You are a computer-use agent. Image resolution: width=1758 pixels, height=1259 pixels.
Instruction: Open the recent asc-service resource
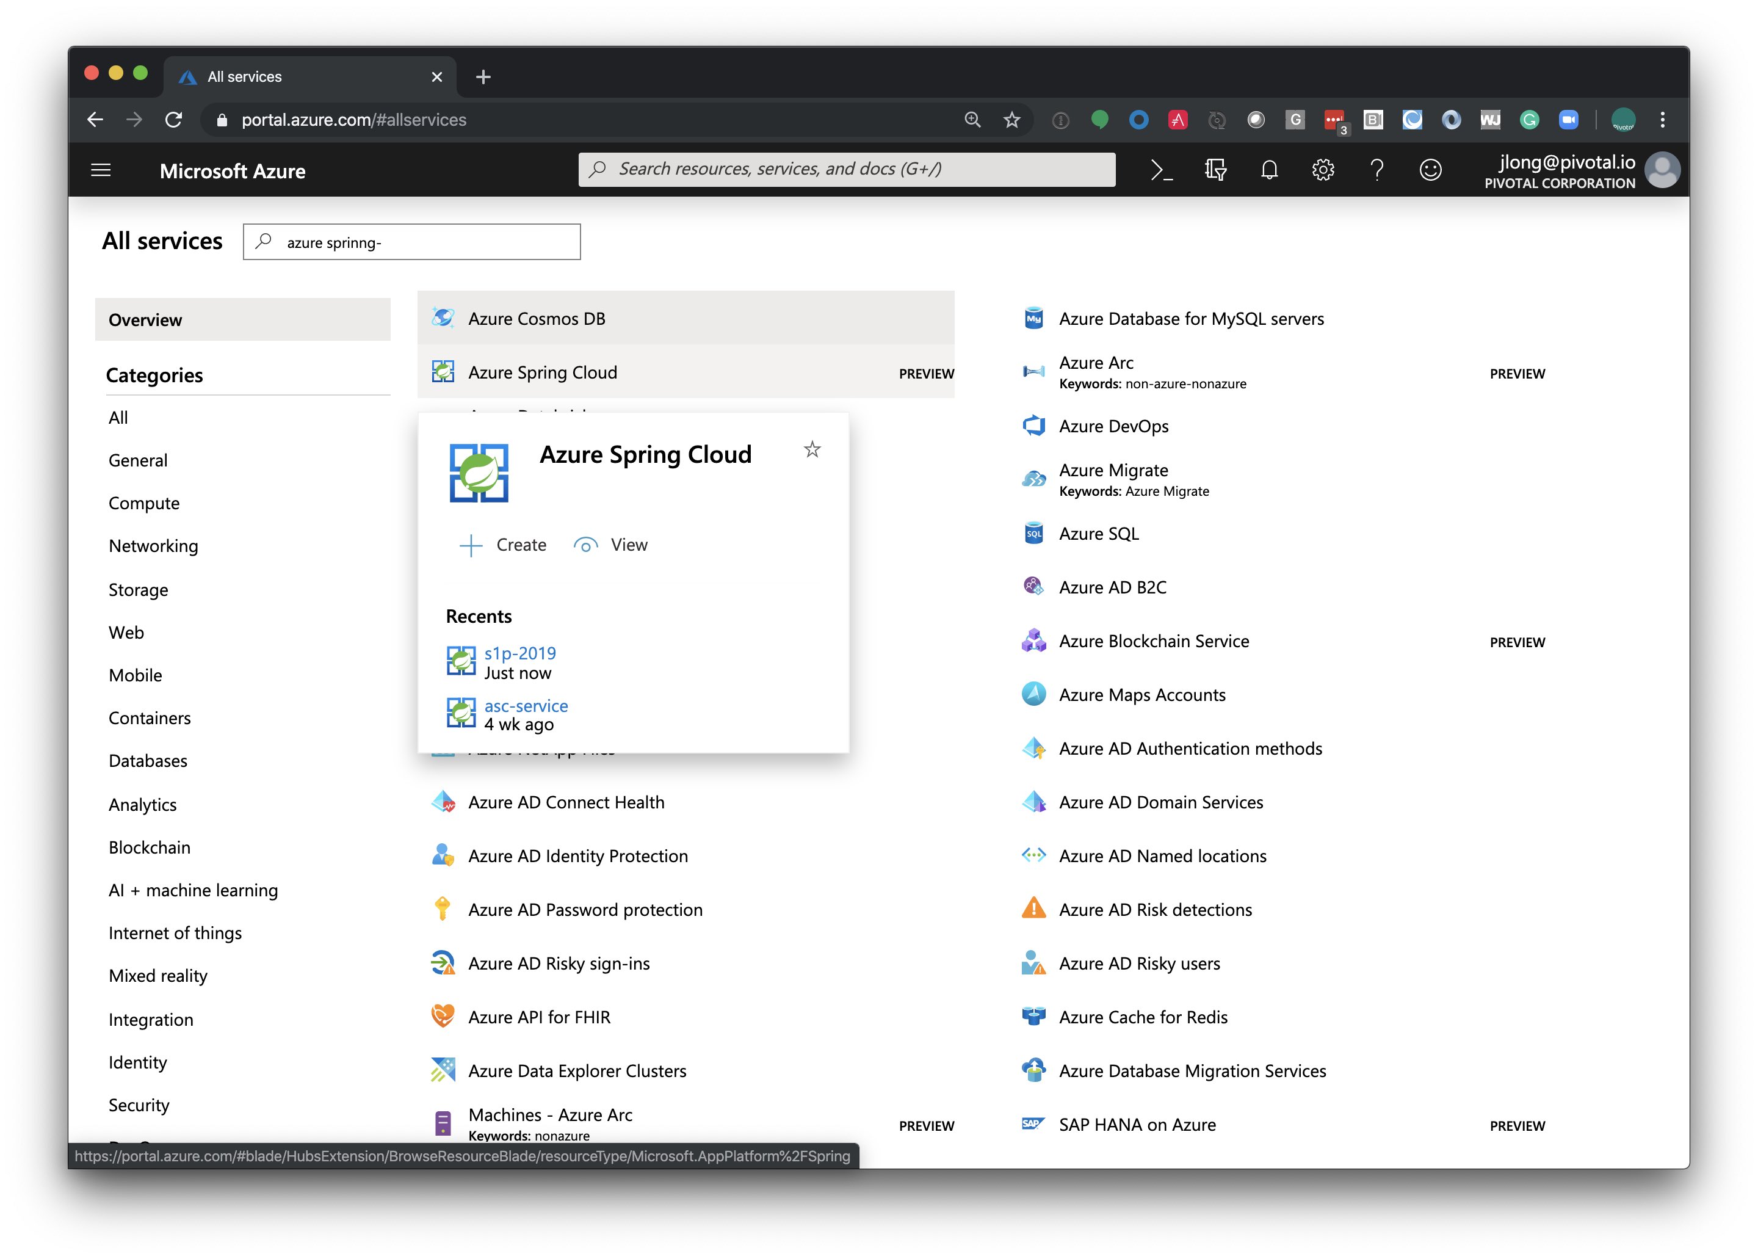coord(526,705)
